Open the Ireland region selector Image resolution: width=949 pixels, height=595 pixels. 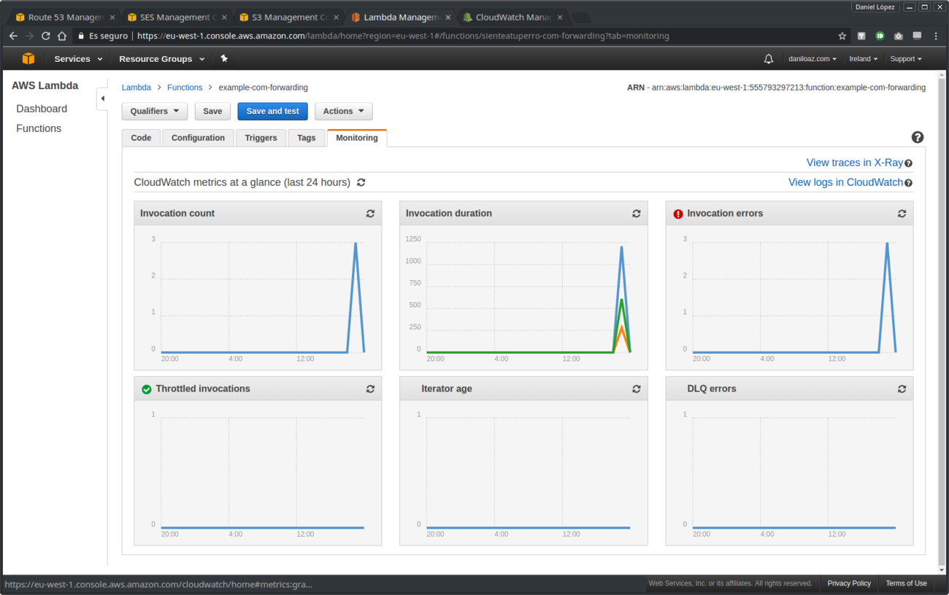coord(864,58)
